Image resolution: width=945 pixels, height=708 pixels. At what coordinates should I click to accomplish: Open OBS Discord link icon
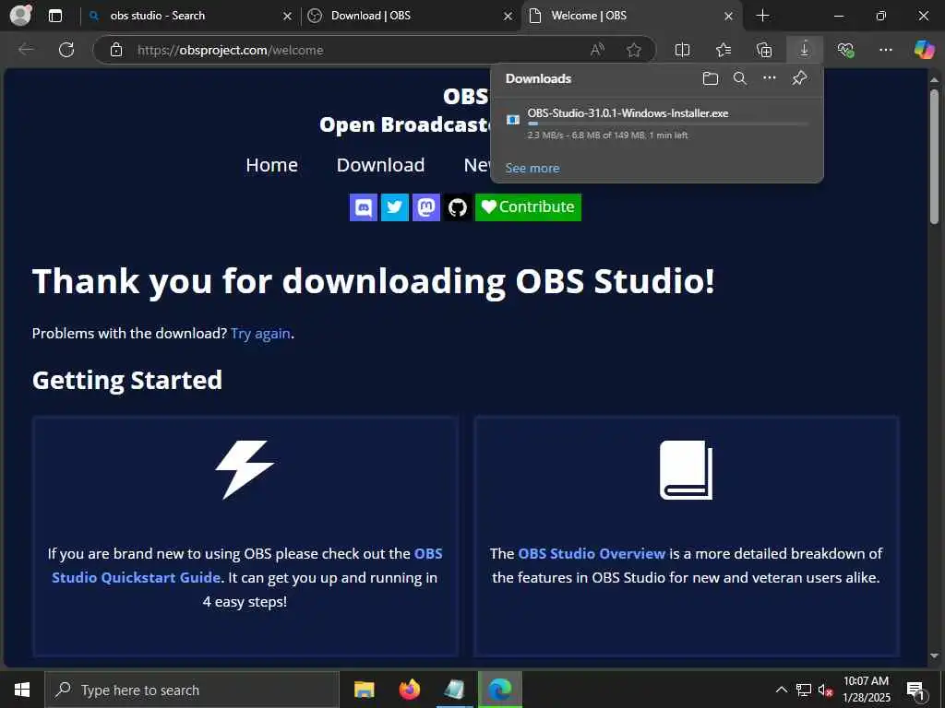tap(364, 207)
